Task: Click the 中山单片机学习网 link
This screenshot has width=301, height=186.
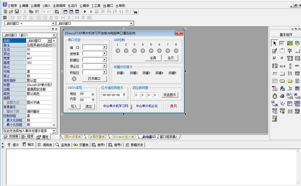Action: click(x=116, y=106)
